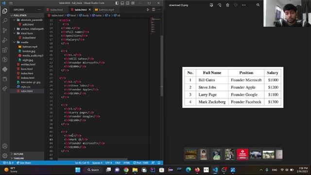The width and height of the screenshot is (311, 175).
Task: Open Google Chrome from the taskbar
Action: [x=126, y=170]
